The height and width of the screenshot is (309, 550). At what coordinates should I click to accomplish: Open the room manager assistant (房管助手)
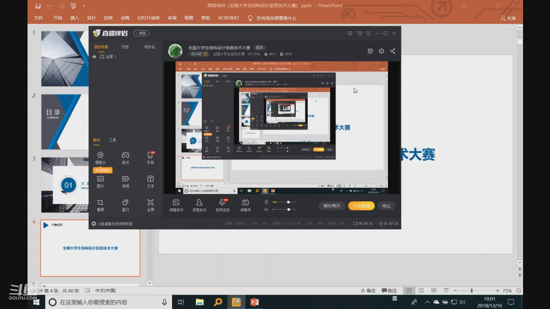click(199, 206)
